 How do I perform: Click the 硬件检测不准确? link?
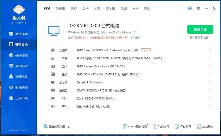[x=199, y=38]
